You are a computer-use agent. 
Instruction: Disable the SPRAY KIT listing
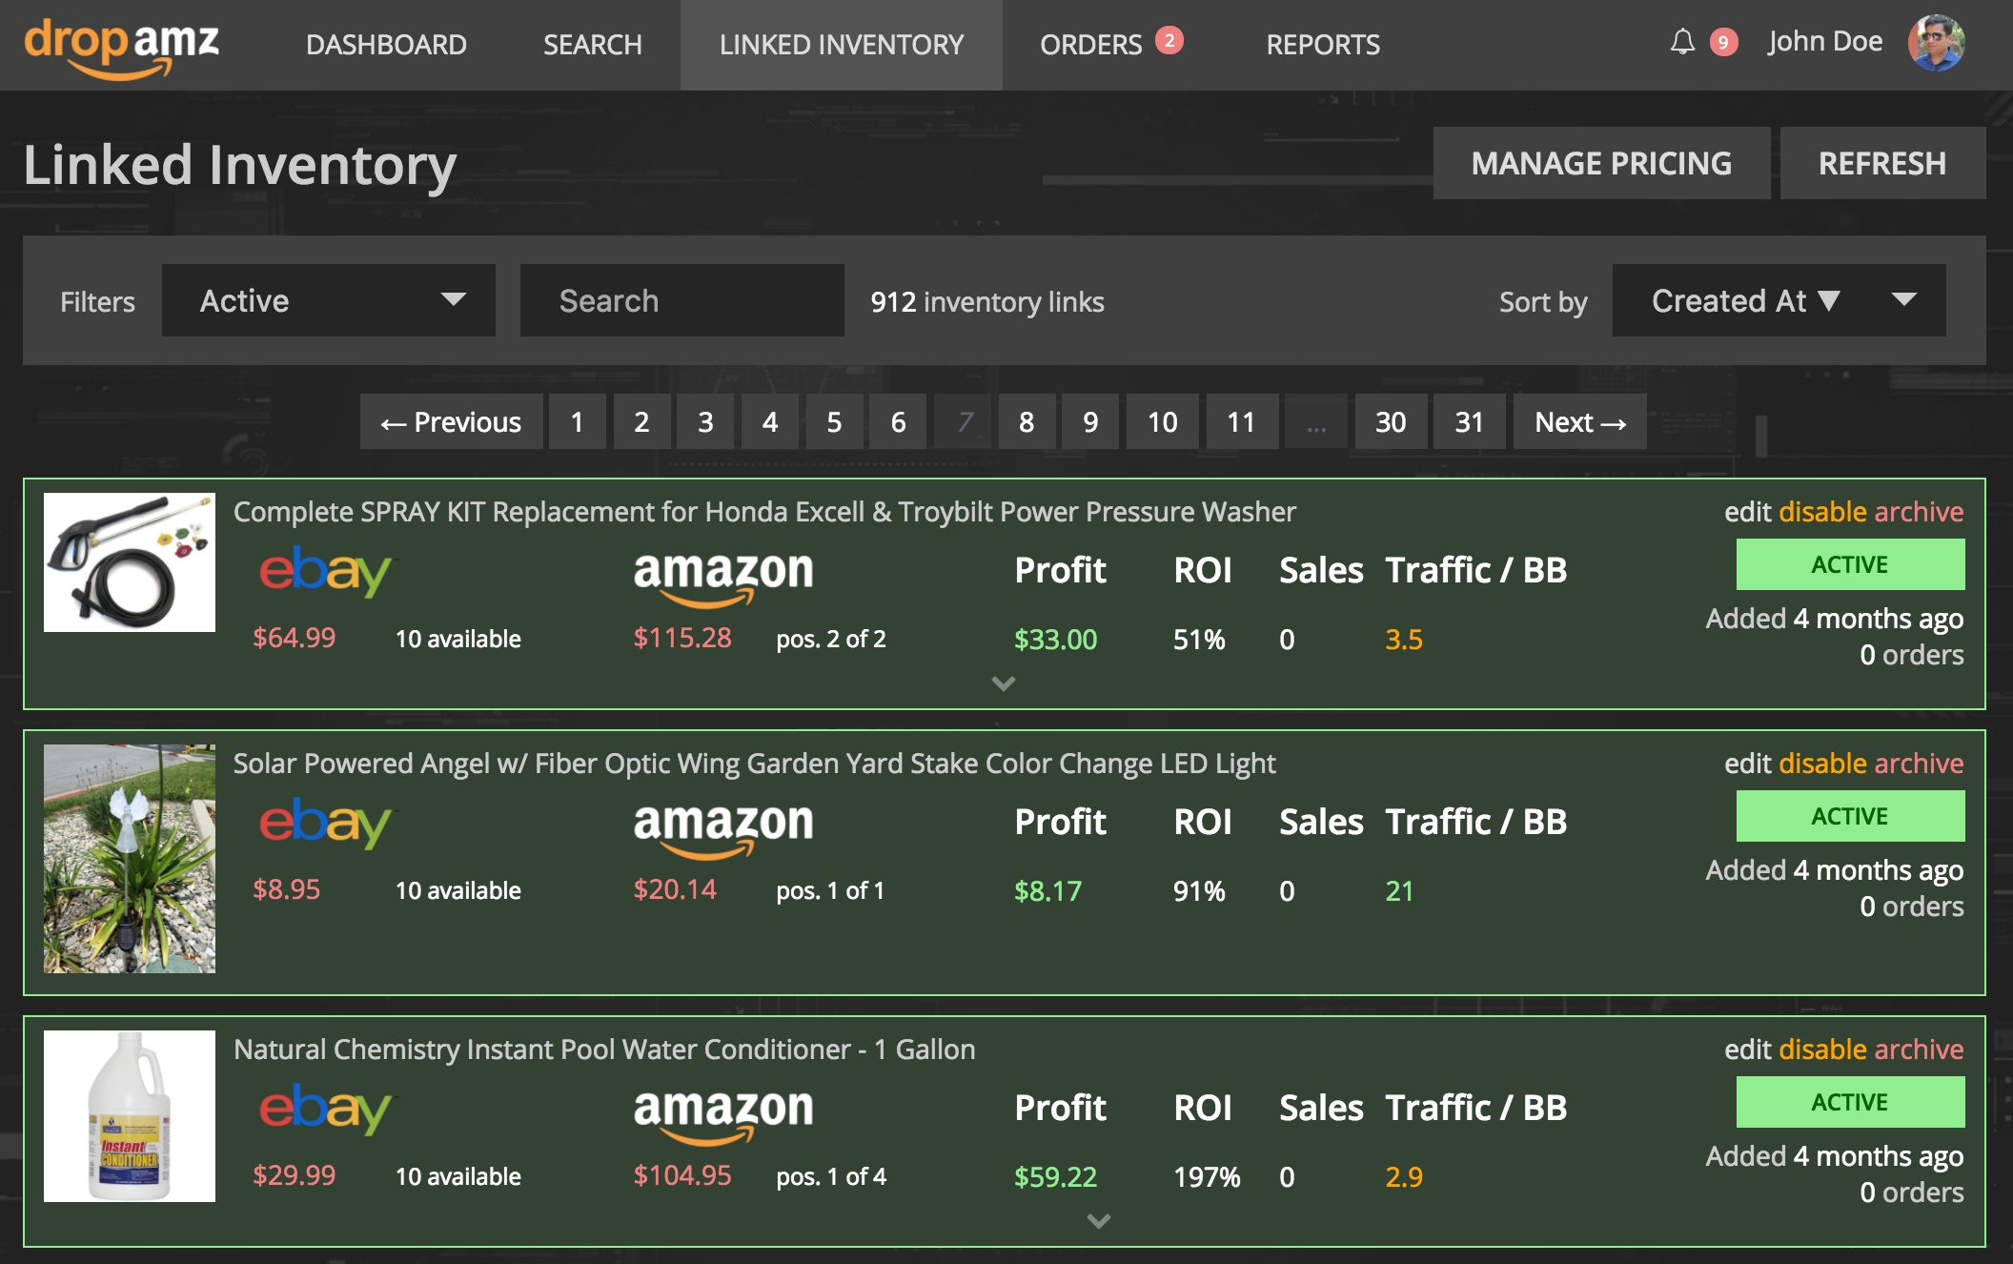pos(1822,512)
